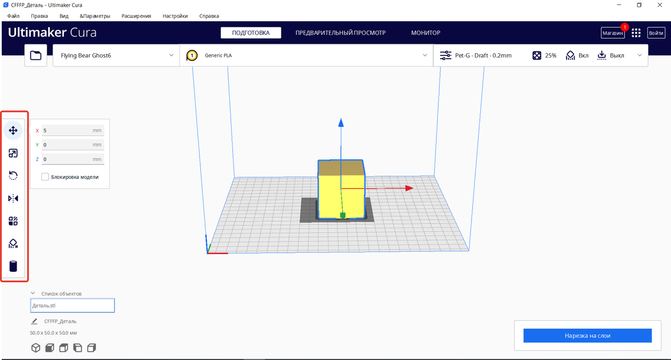Select the Move tool in the left toolbar
The height and width of the screenshot is (360, 671).
[x=13, y=130]
